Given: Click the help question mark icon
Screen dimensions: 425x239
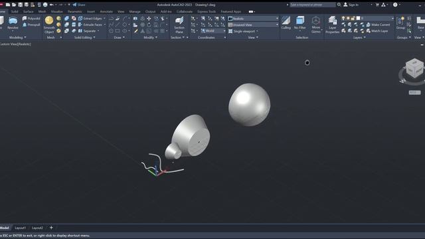Looking at the screenshot, I should point(395,5).
